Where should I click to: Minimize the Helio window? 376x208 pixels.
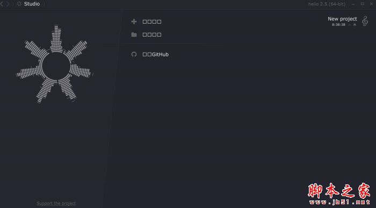(353, 4)
